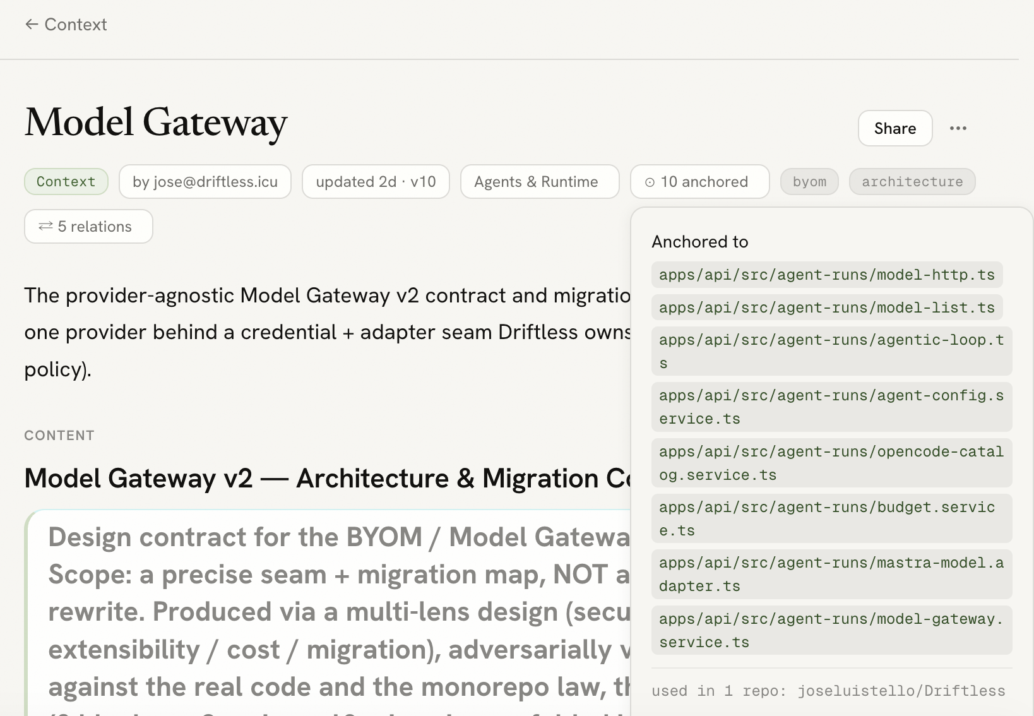
Task: Open anchored file agent-config.service.ts
Action: tap(832, 407)
